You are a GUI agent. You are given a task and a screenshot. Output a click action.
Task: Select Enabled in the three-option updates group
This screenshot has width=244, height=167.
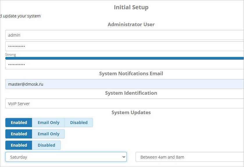(19, 123)
